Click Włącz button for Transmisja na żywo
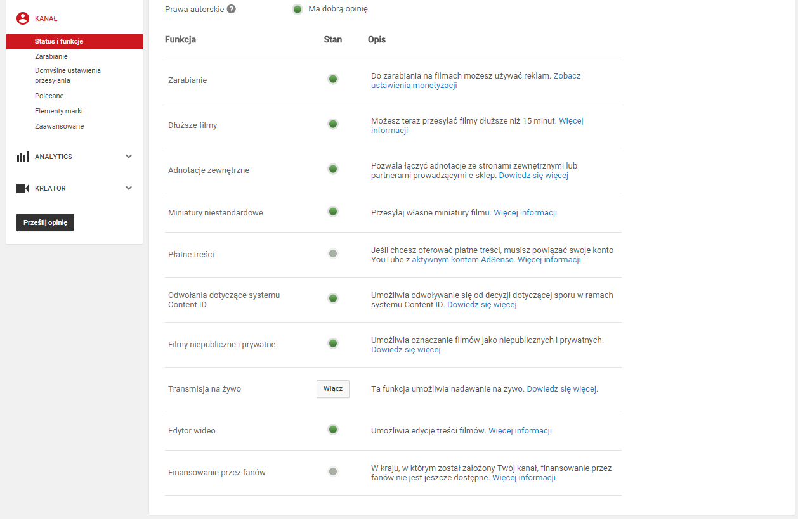The image size is (798, 519). tap(333, 388)
